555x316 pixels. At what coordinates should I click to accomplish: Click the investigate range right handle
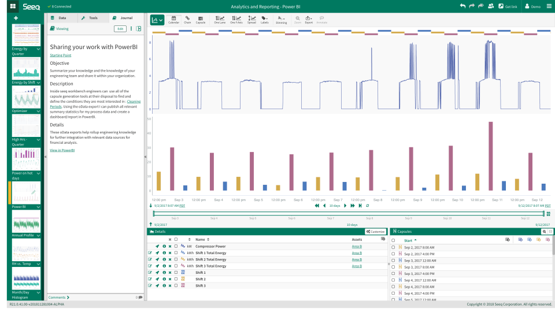click(543, 213)
